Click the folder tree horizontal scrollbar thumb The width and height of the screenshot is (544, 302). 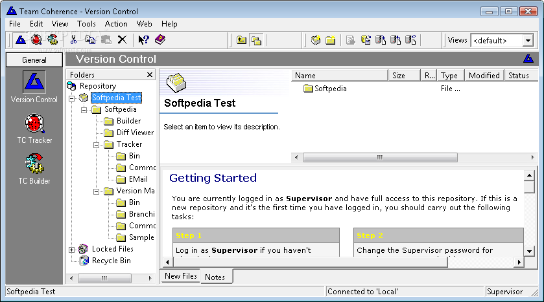pos(104,278)
